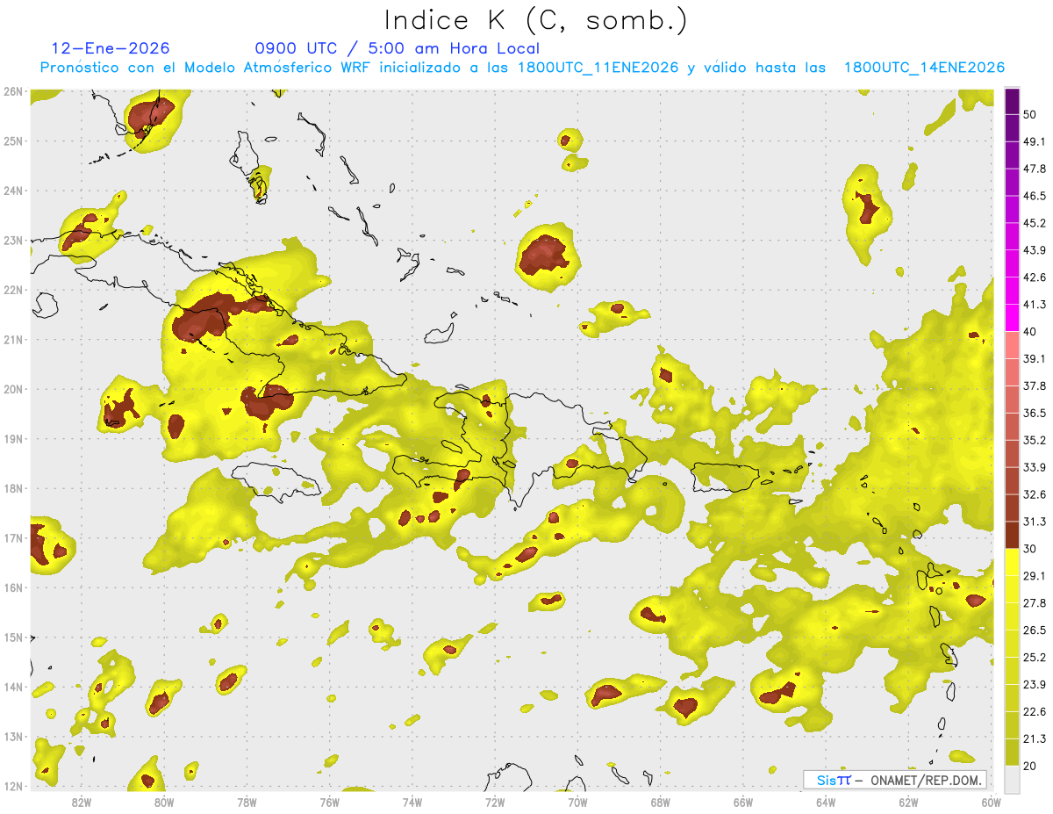The image size is (1053, 814).
Task: Click the latitude axis label "21N"
Action: tap(13, 339)
